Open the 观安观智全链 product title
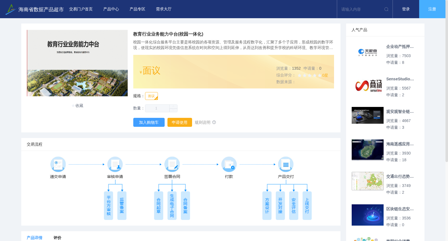This screenshot has height=241, width=448. click(400, 112)
